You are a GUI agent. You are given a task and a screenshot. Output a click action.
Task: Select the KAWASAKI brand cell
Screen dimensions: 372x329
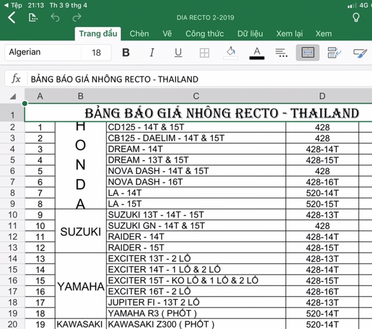coord(81,324)
